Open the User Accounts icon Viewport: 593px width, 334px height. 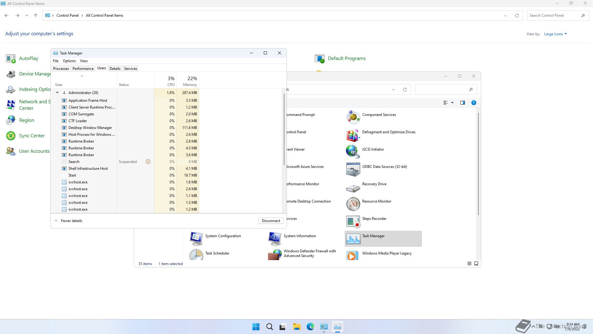[11, 151]
